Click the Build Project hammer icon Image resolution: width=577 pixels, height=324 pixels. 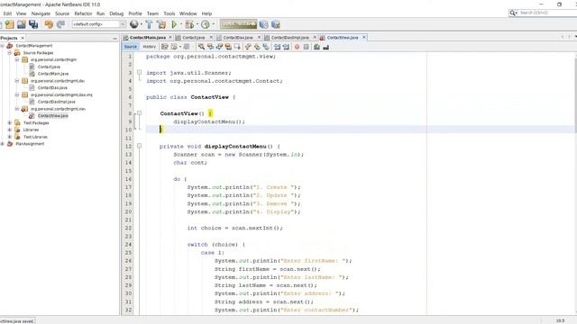[149, 24]
